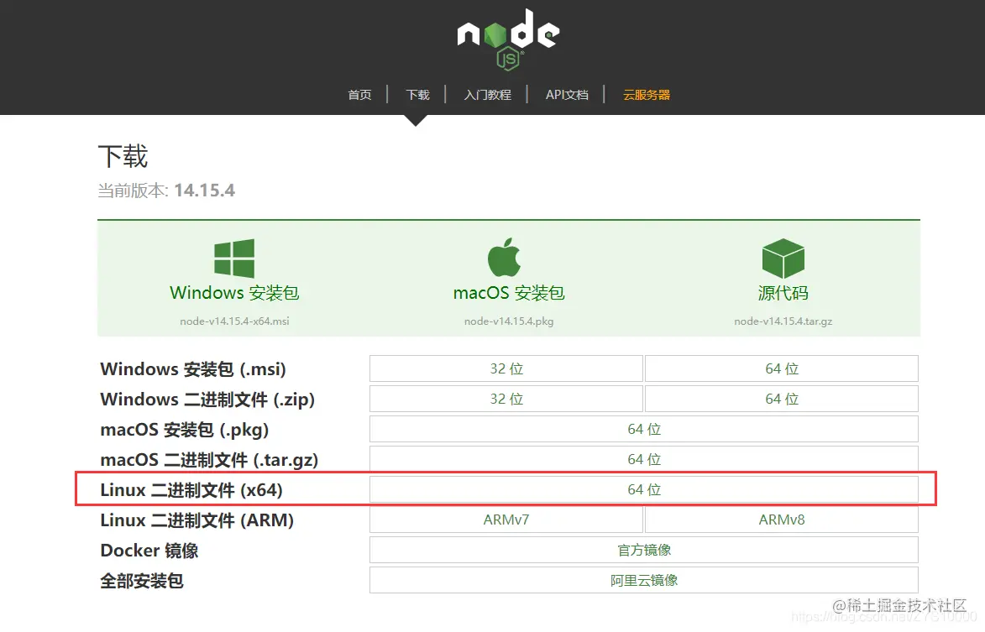Download the 64 位 Linux x64 binary

click(644, 489)
